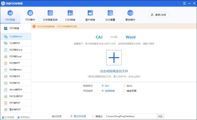Screen dimensions: 197x120
Task: Click the PDF转Word sidebar icon
Action: pos(6,50)
